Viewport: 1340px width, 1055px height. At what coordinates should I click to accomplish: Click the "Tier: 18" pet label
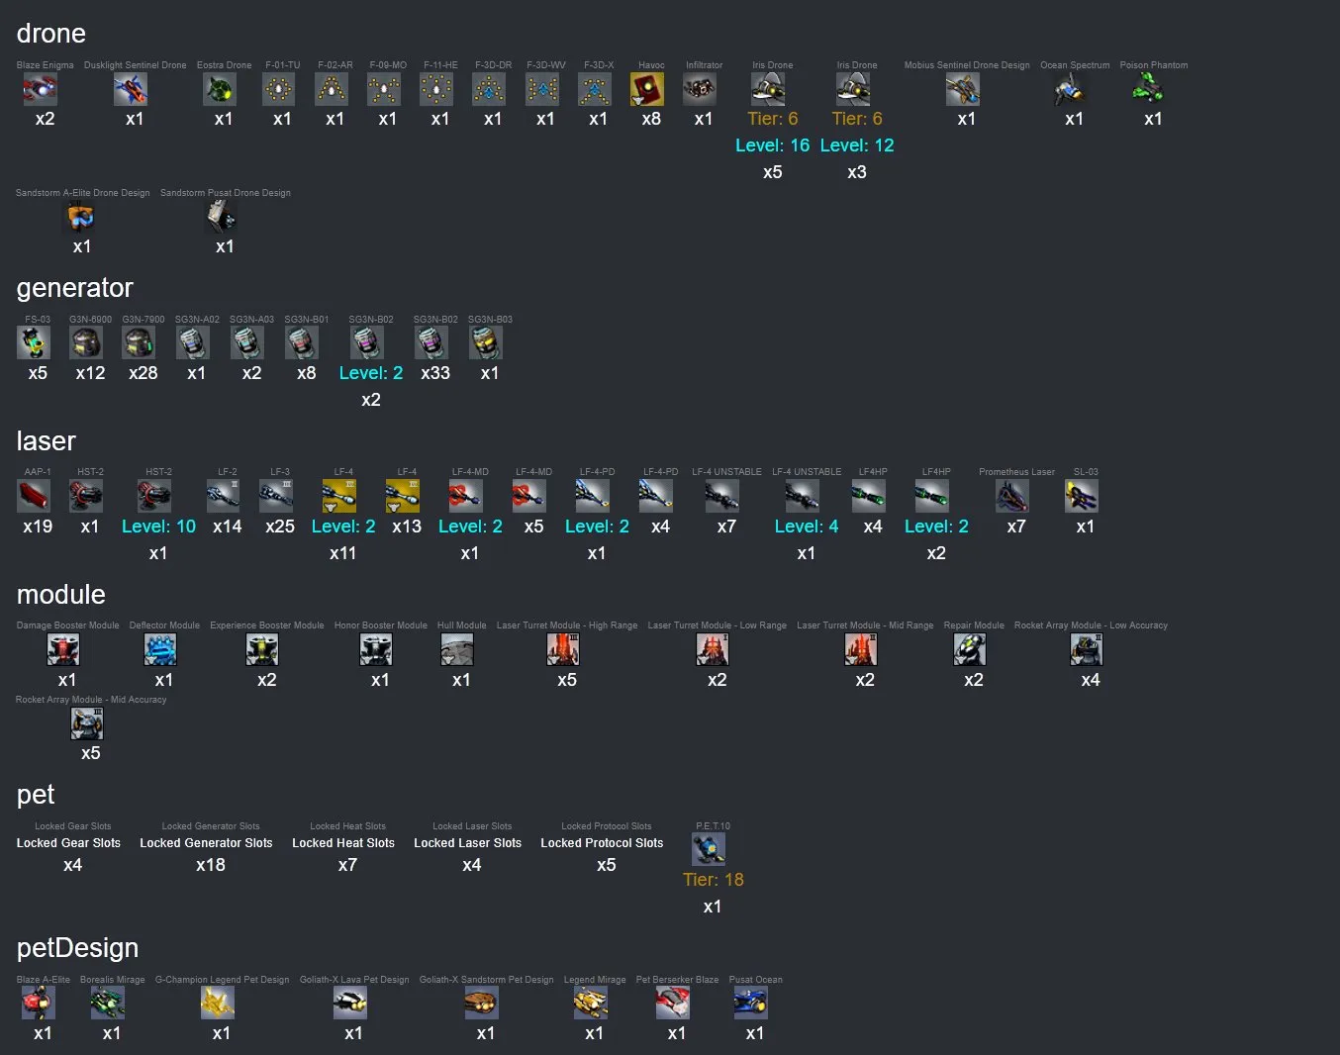click(x=713, y=880)
